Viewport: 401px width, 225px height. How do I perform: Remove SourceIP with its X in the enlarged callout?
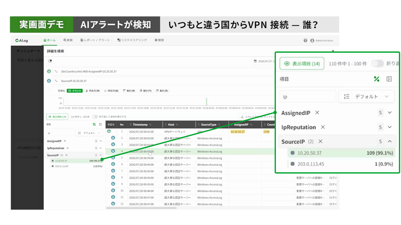point(320,141)
